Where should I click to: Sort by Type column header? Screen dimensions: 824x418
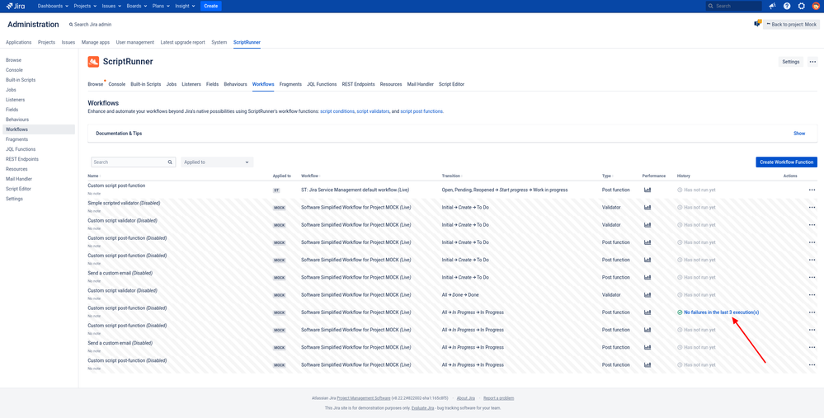[x=608, y=176]
